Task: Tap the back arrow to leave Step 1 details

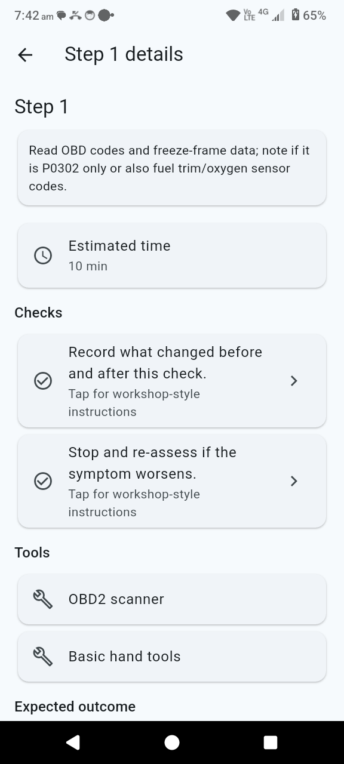Action: click(24, 55)
